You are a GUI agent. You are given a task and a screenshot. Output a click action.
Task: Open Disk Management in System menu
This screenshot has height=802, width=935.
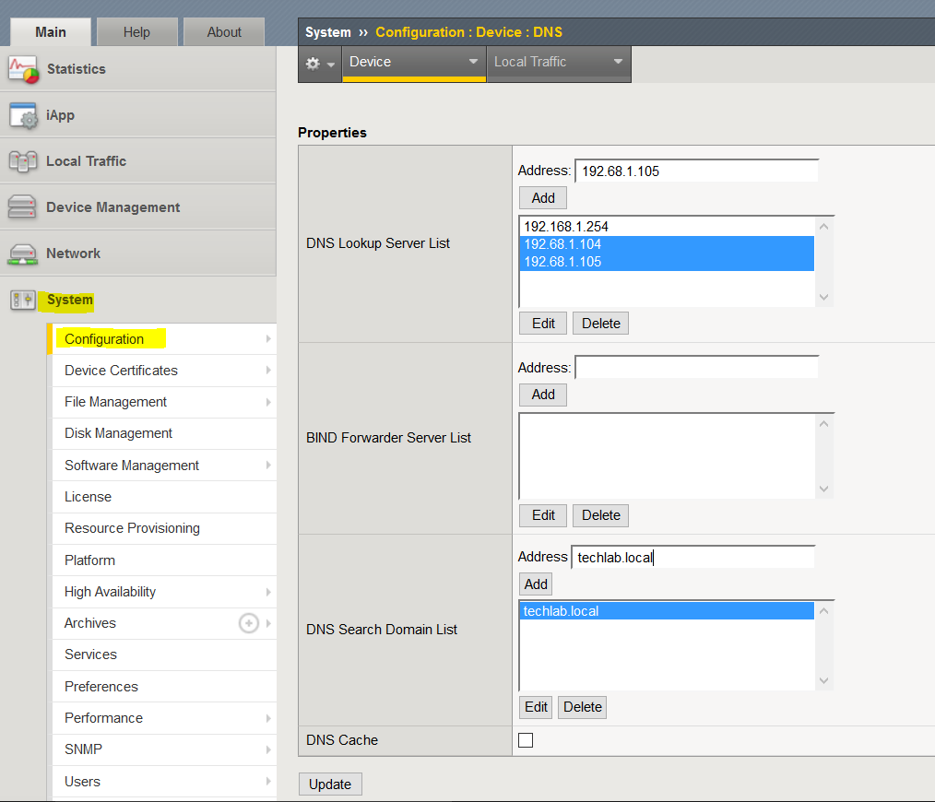[164, 433]
